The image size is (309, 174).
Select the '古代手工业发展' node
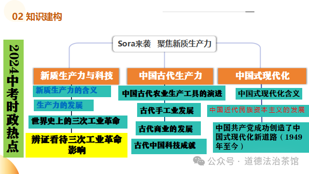pos(169,110)
